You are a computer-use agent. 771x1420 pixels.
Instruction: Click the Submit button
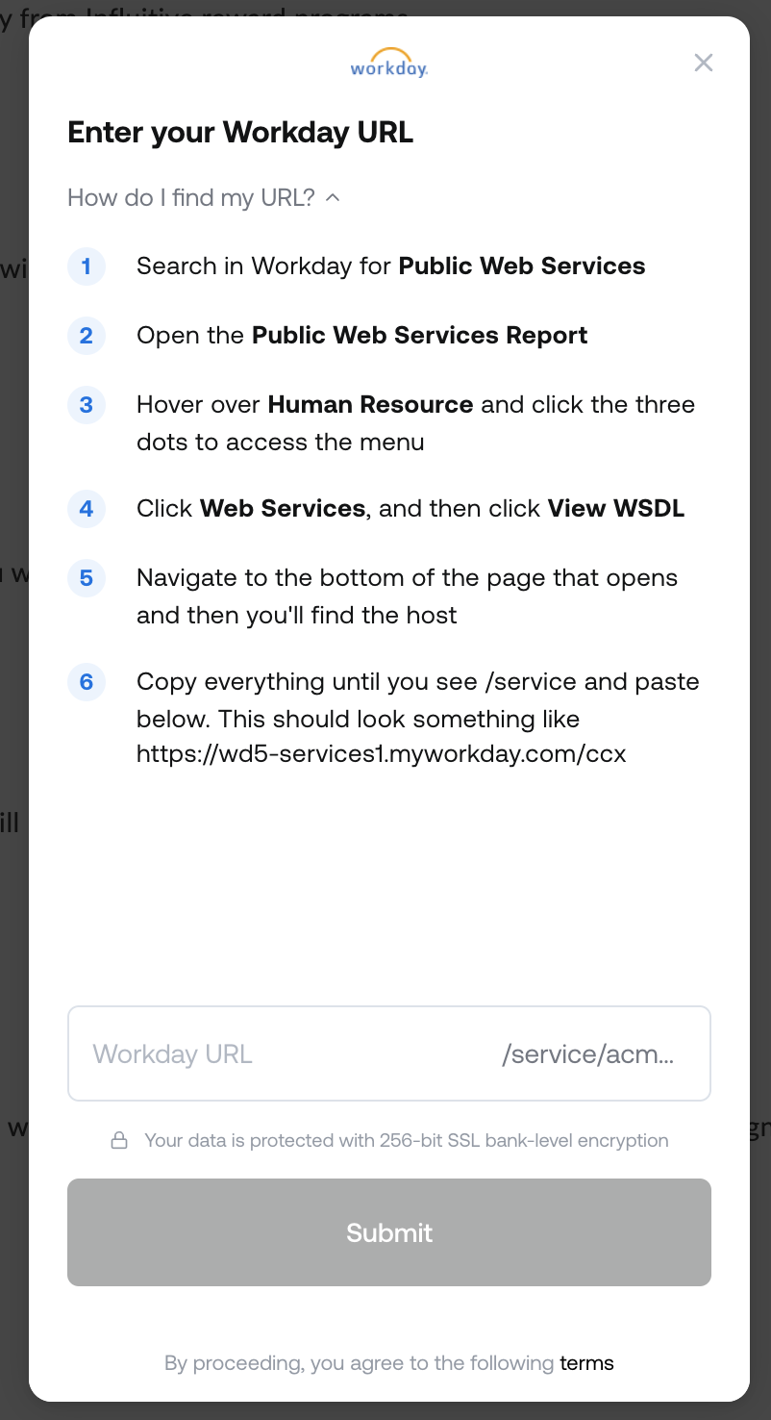click(389, 1232)
